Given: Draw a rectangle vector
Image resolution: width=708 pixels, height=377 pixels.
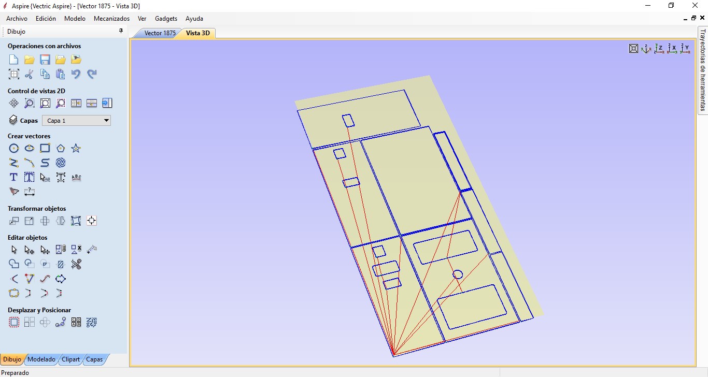Looking at the screenshot, I should (x=45, y=149).
